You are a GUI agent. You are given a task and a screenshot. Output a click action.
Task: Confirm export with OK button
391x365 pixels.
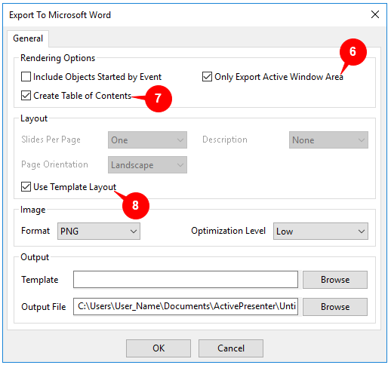159,348
